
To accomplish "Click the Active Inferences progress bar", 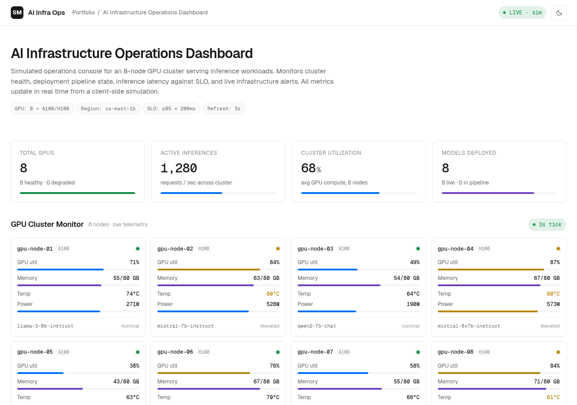I will click(x=218, y=193).
